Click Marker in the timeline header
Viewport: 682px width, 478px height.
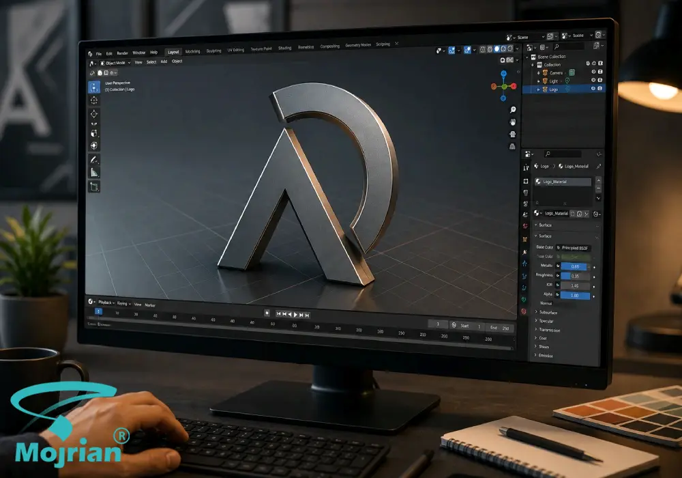coord(150,305)
